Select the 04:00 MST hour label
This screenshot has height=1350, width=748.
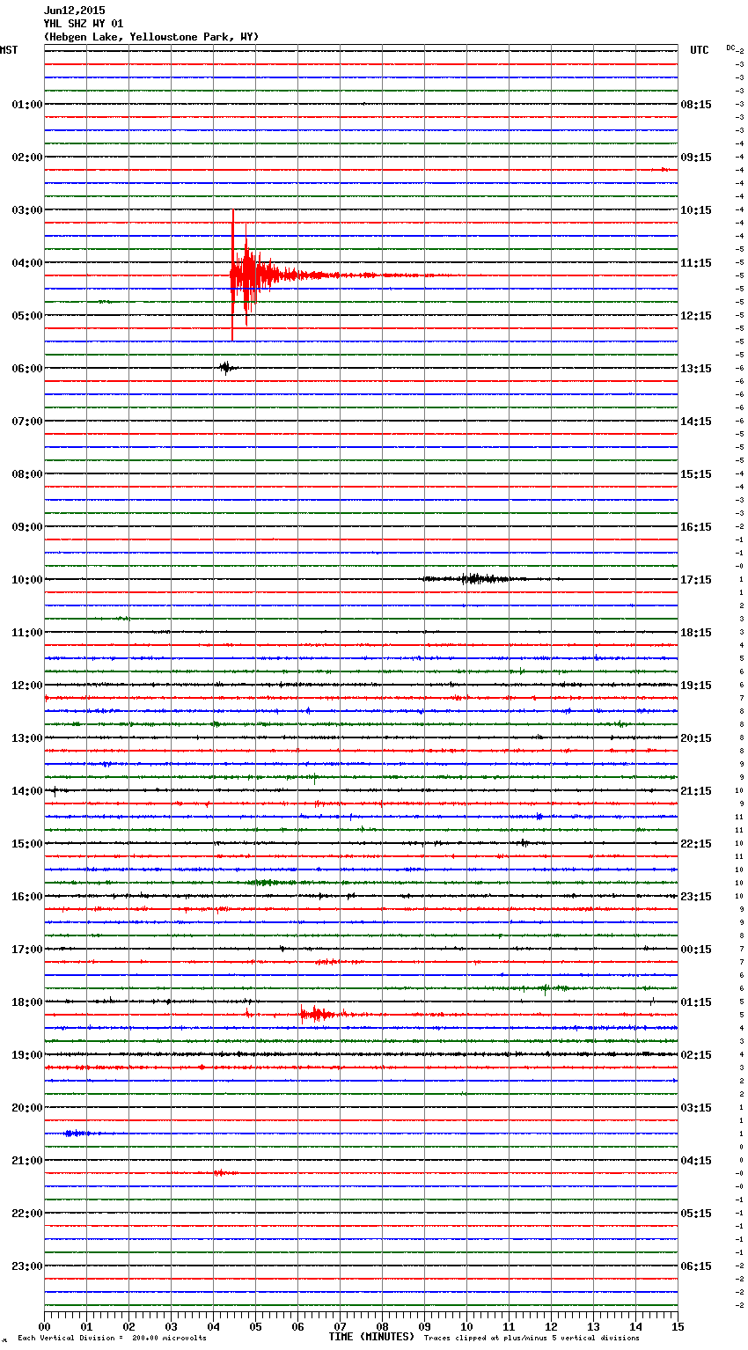click(x=27, y=263)
